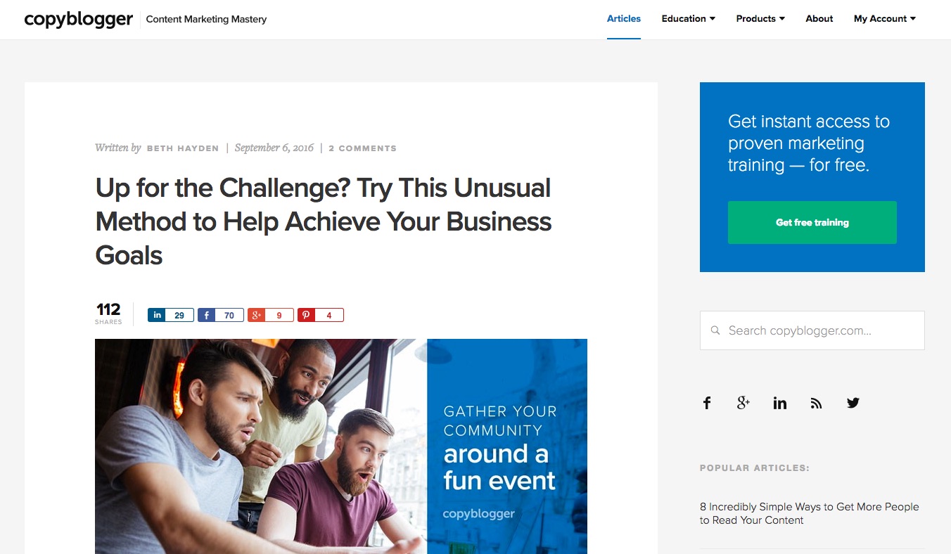Open Copyblogger LinkedIn sidebar icon
Viewport: 951px width, 554px height.
780,403
